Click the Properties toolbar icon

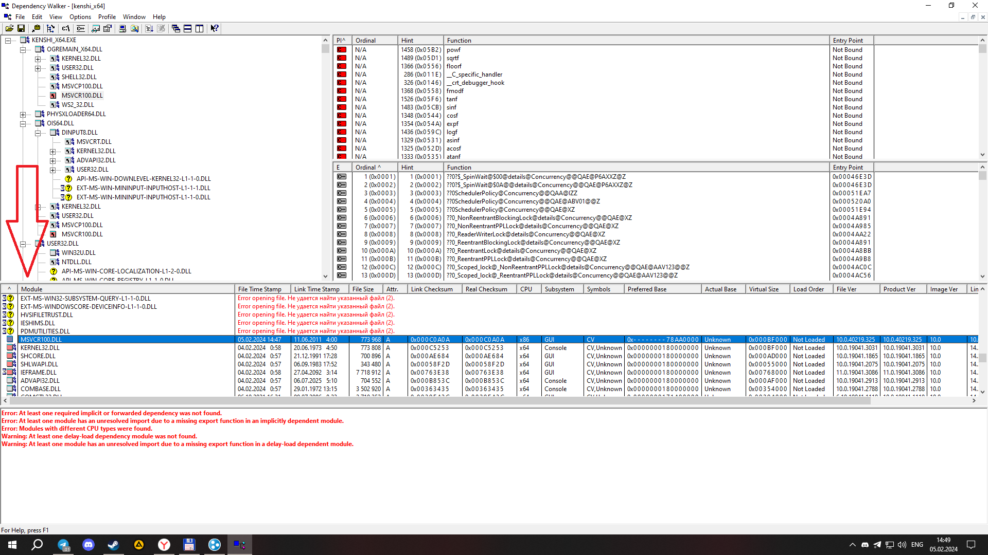coord(108,29)
